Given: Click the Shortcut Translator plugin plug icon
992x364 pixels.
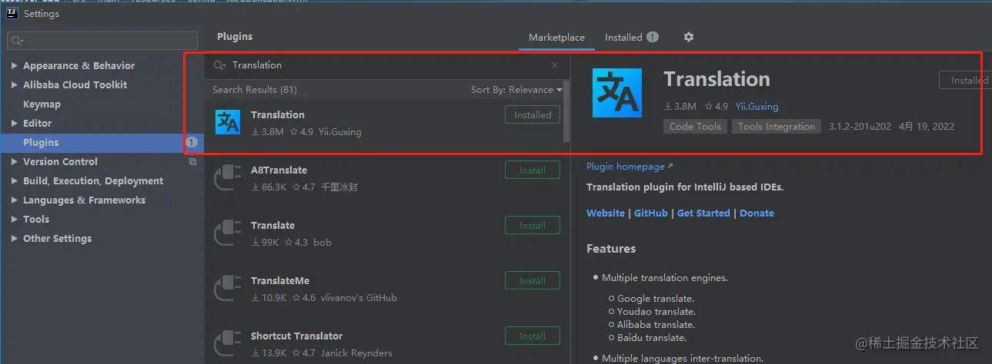Looking at the screenshot, I should [x=228, y=343].
